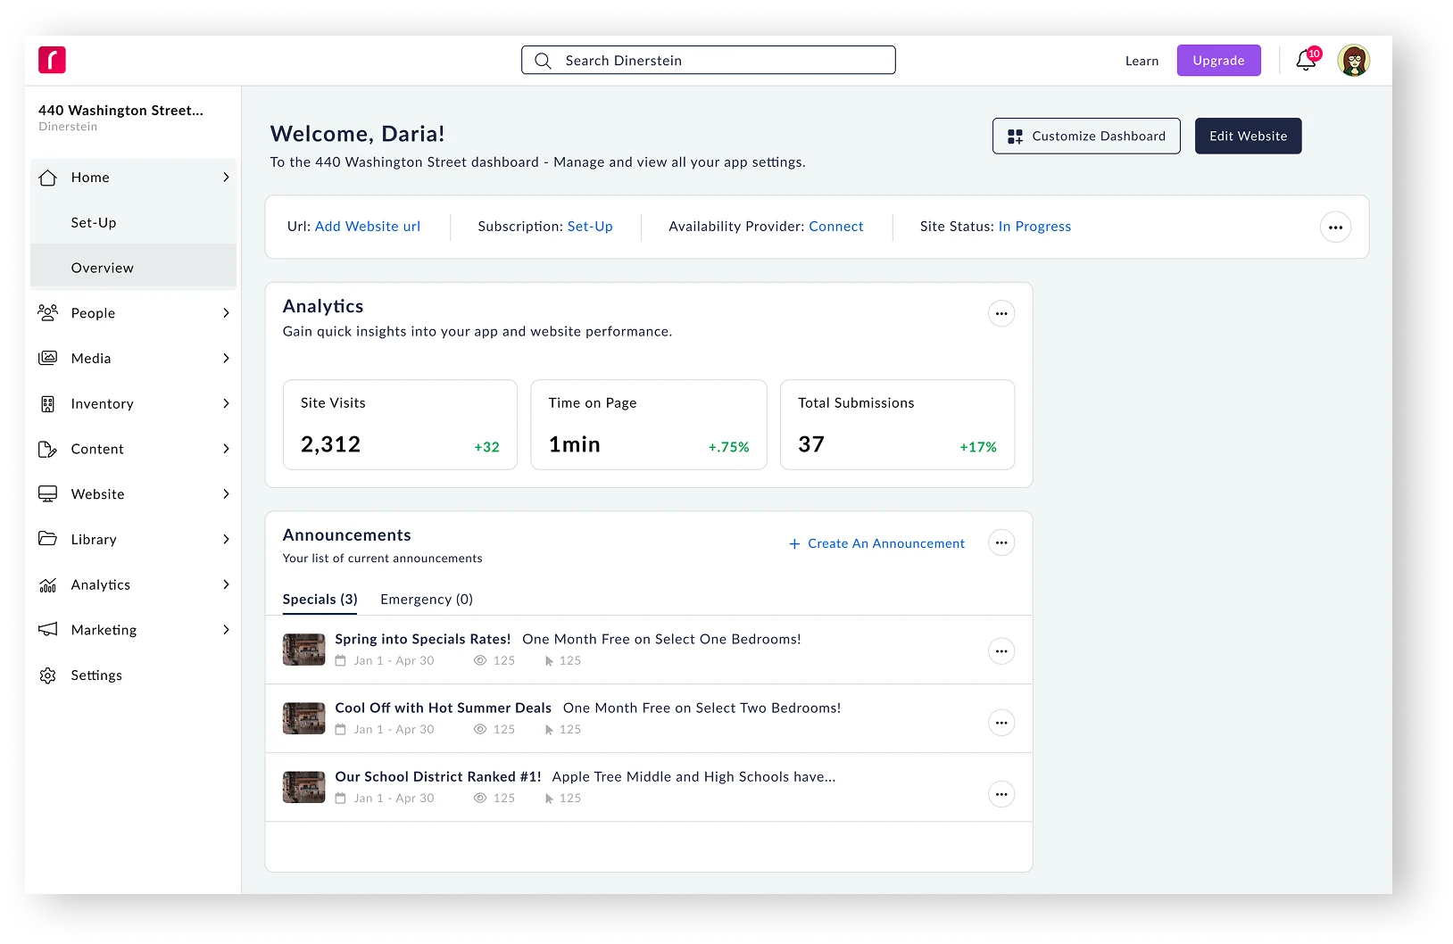The image size is (1453, 944).
Task: Click Create An Announcement link
Action: pyautogui.click(x=876, y=543)
